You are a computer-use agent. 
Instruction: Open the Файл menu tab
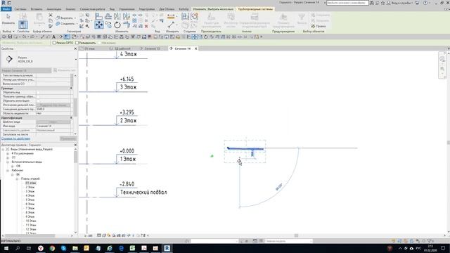6,9
